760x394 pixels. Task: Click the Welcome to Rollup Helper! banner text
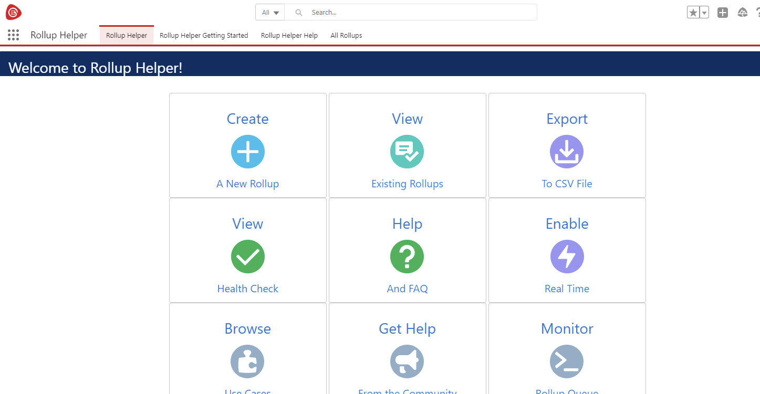96,68
